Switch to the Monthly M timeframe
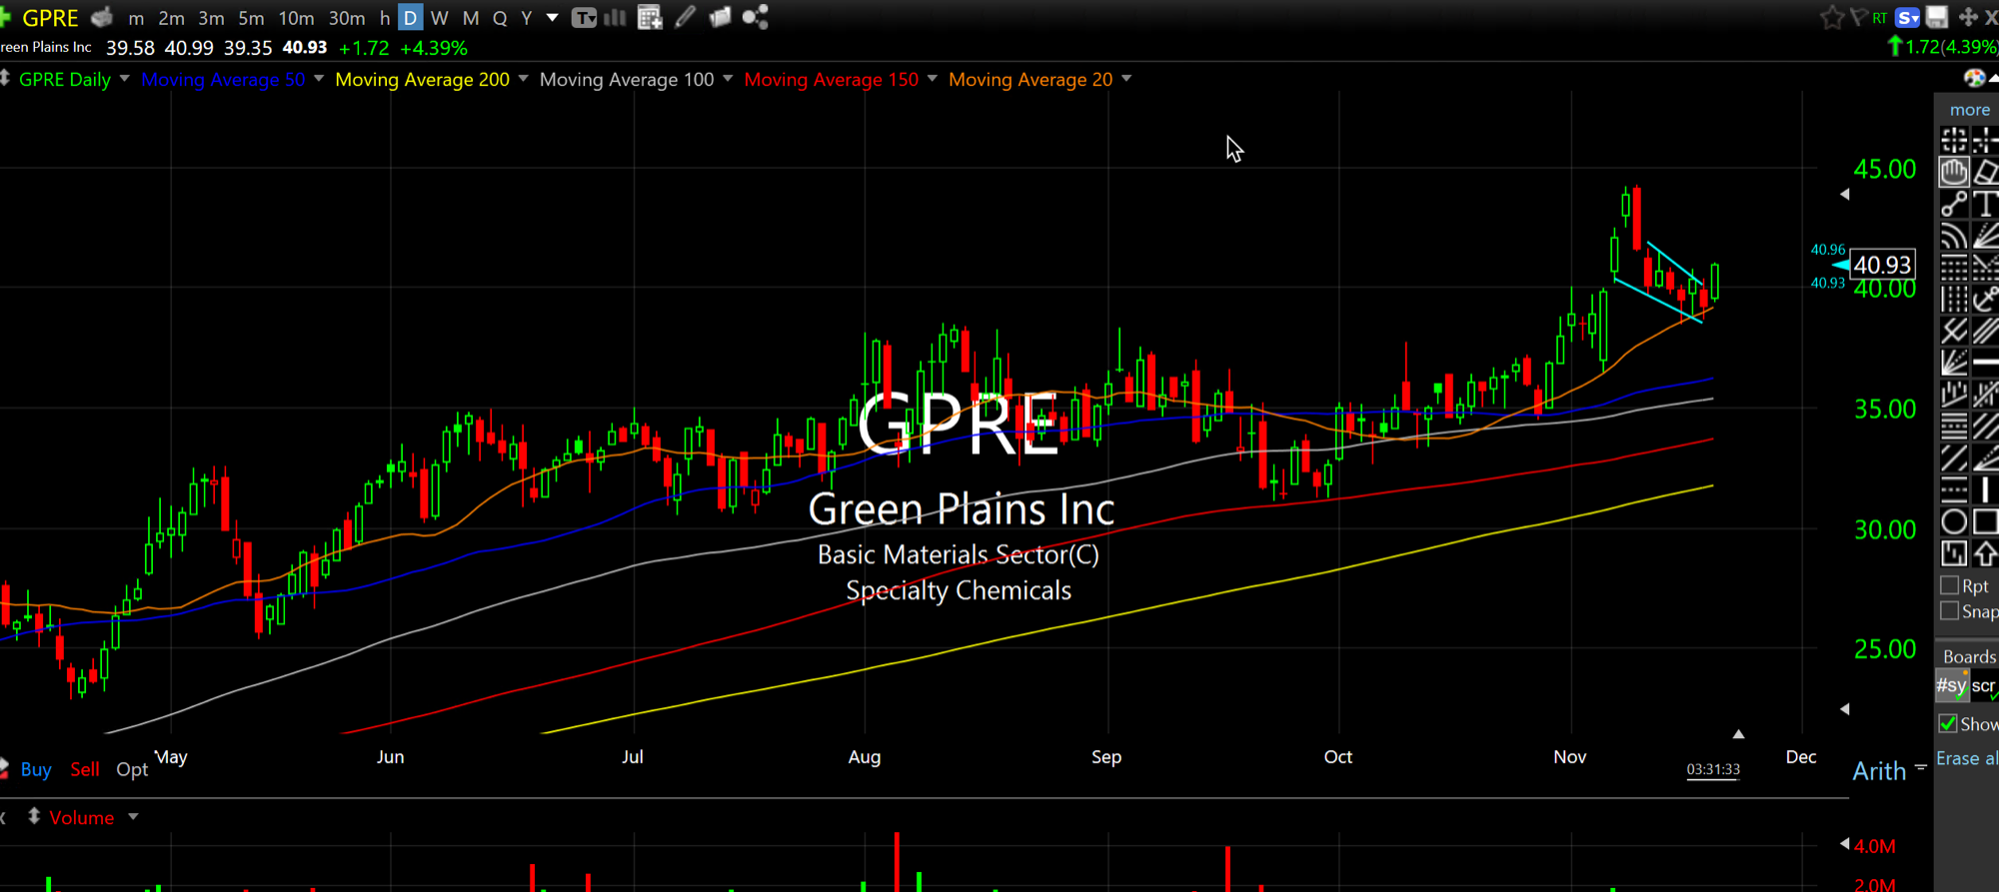 pos(471,18)
